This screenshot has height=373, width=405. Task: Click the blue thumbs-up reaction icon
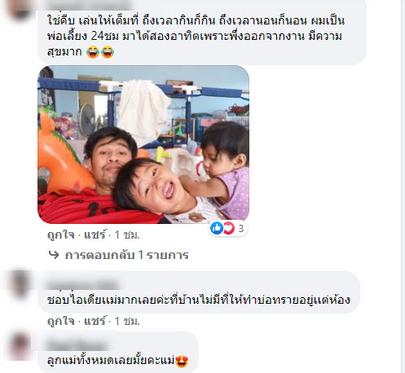pyautogui.click(x=217, y=228)
